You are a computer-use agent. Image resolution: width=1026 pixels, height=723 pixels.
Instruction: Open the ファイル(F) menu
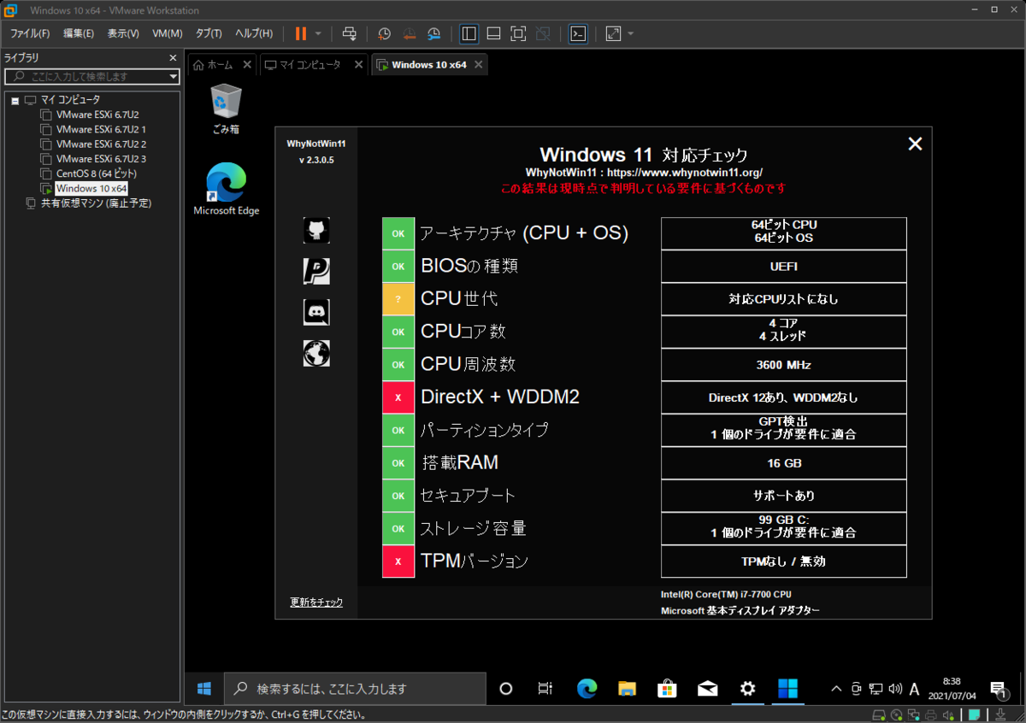pos(30,33)
